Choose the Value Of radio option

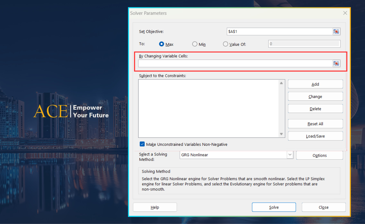pos(225,44)
